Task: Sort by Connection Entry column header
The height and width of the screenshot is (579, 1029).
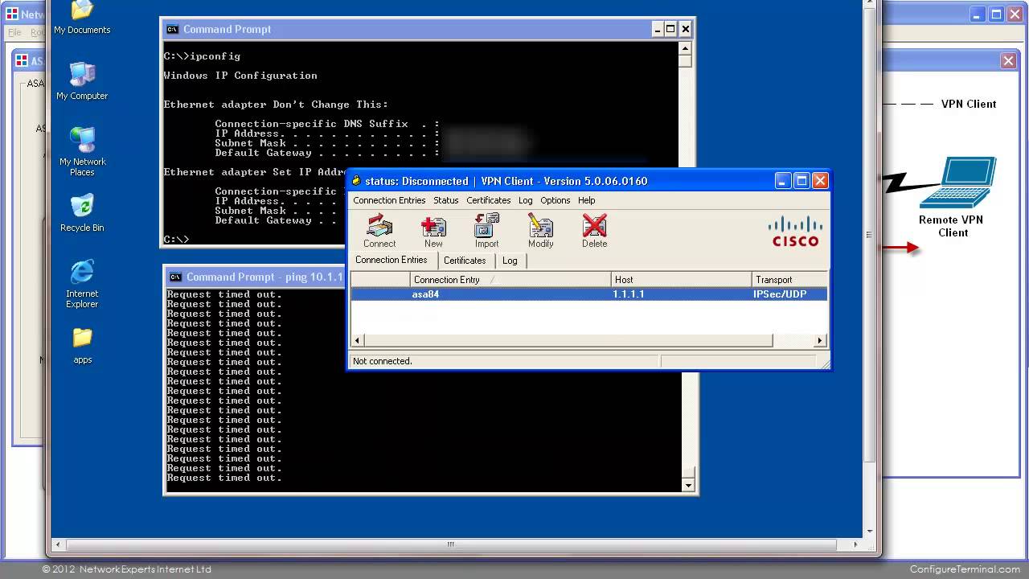Action: coord(510,280)
